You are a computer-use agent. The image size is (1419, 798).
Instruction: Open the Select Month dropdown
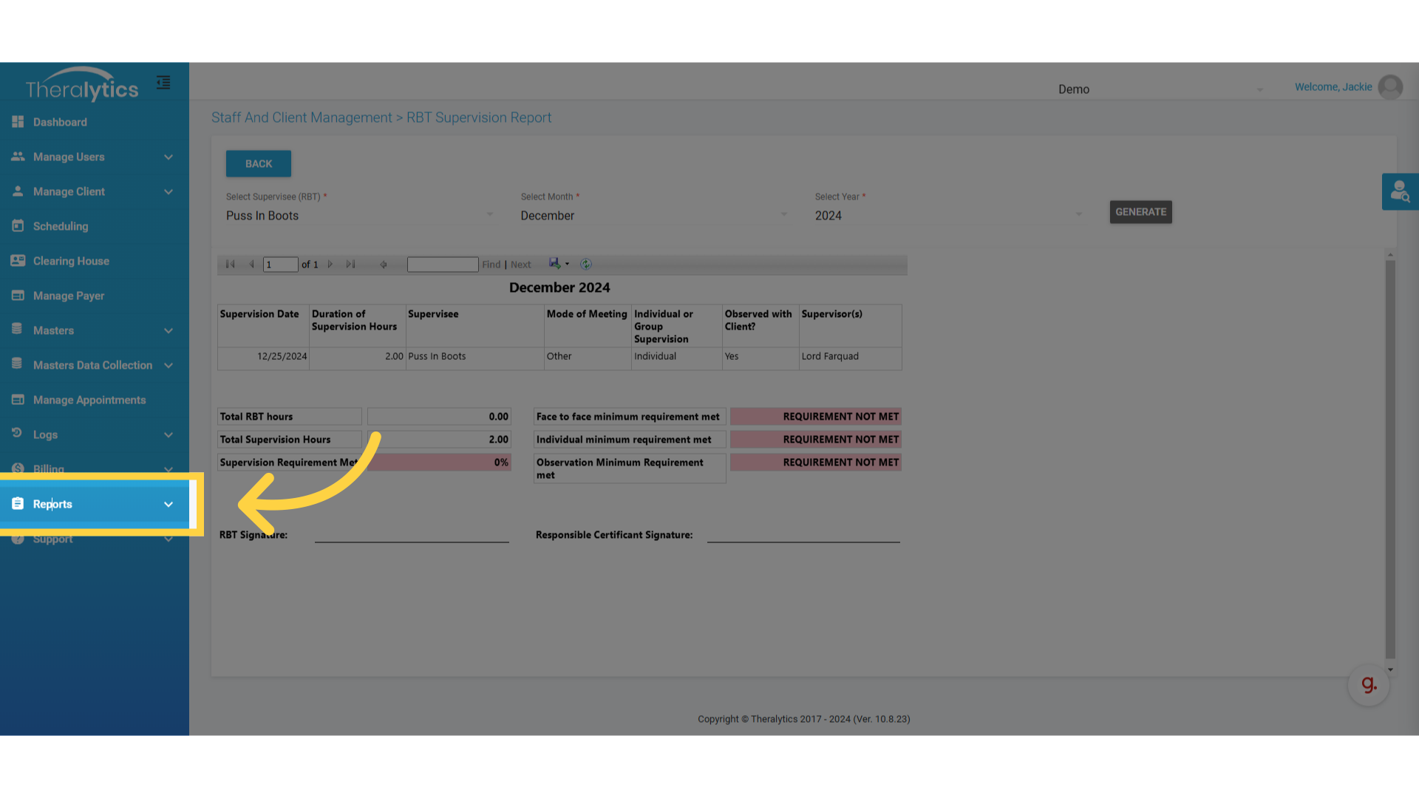[653, 216]
